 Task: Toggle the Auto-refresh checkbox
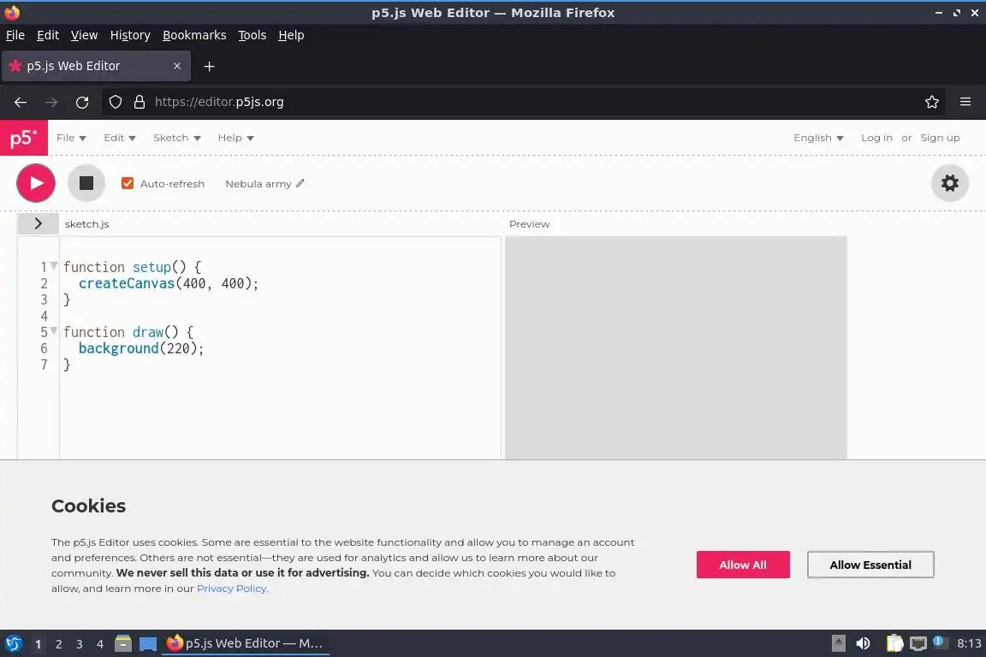pos(128,183)
